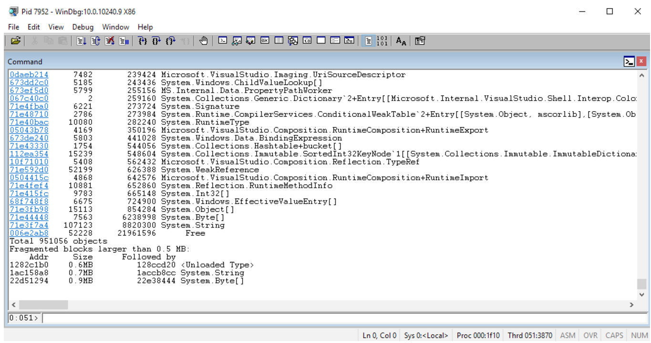
Task: Close the Command pane with red X
Action: tap(641, 62)
